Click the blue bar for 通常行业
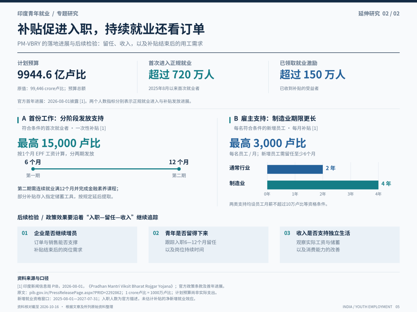This screenshot has width=417, height=312. coord(295,169)
